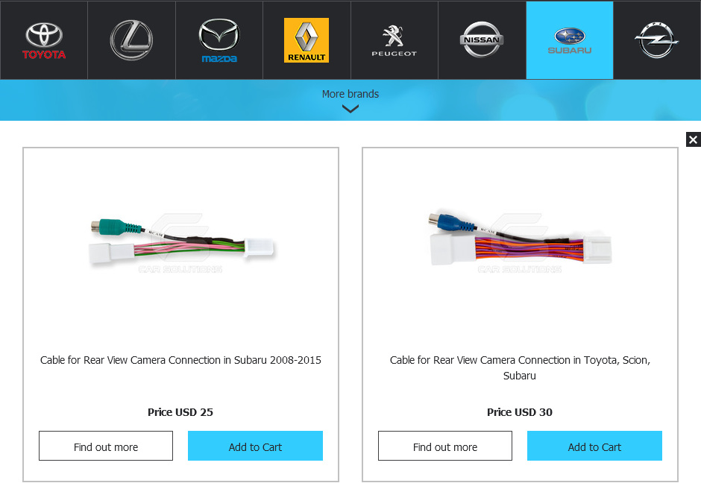Click the More brands chevron arrow
Viewport: 701px width, 486px height.
pos(350,109)
